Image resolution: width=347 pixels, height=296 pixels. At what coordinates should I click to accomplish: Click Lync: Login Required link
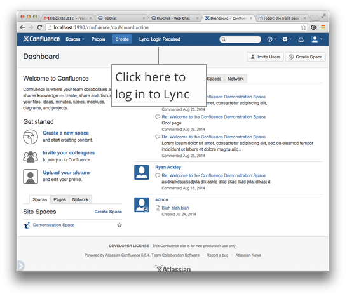160,39
